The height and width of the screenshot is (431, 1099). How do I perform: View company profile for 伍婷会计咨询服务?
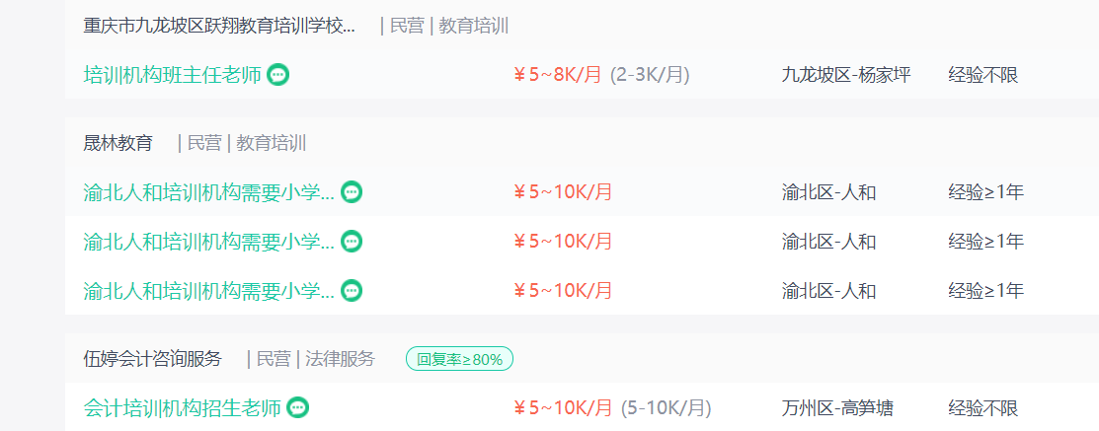(x=152, y=360)
